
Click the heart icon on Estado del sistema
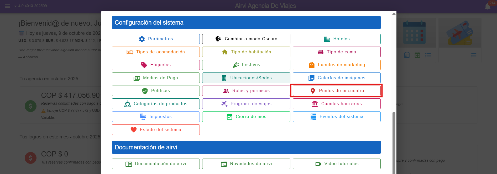134,130
